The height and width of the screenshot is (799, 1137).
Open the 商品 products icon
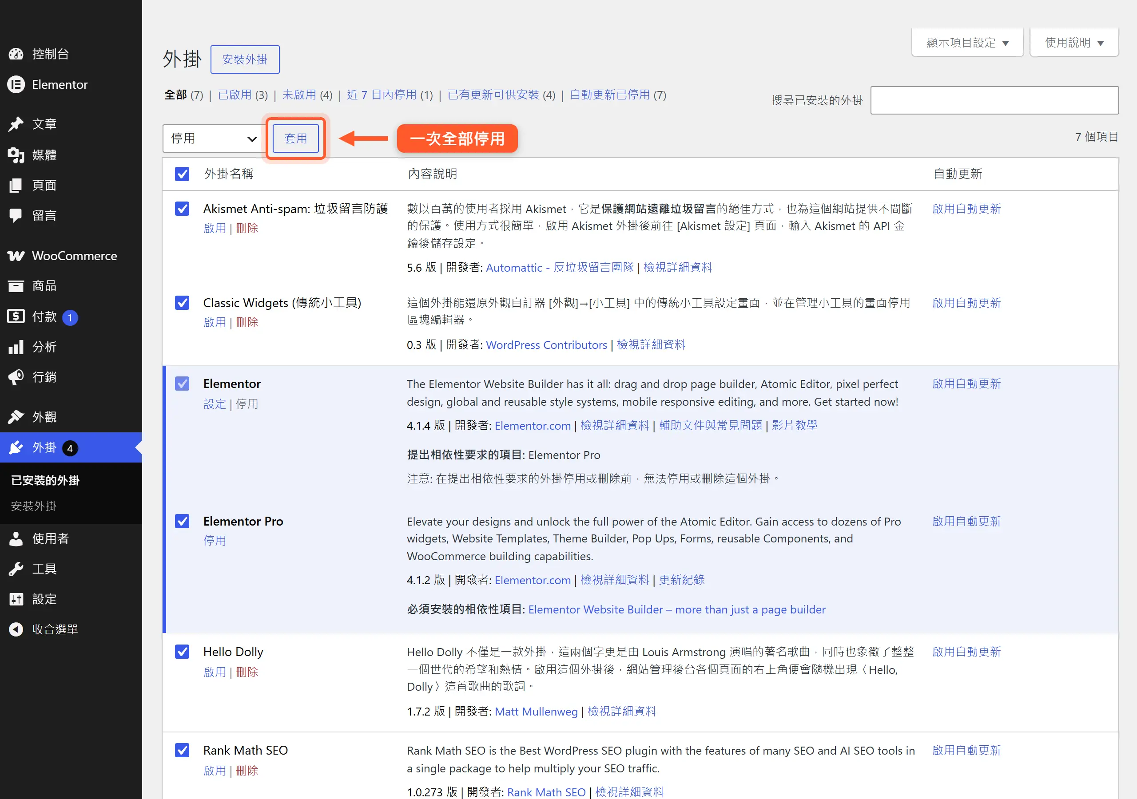[x=16, y=285]
